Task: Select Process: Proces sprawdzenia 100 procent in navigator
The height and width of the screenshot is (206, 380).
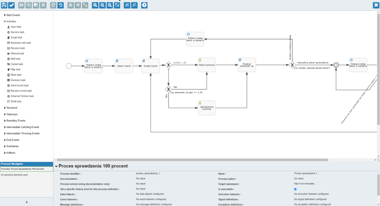Action: pyautogui.click(x=27, y=169)
